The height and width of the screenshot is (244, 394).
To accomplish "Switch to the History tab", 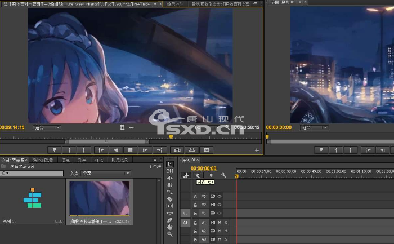I will click(x=119, y=159).
